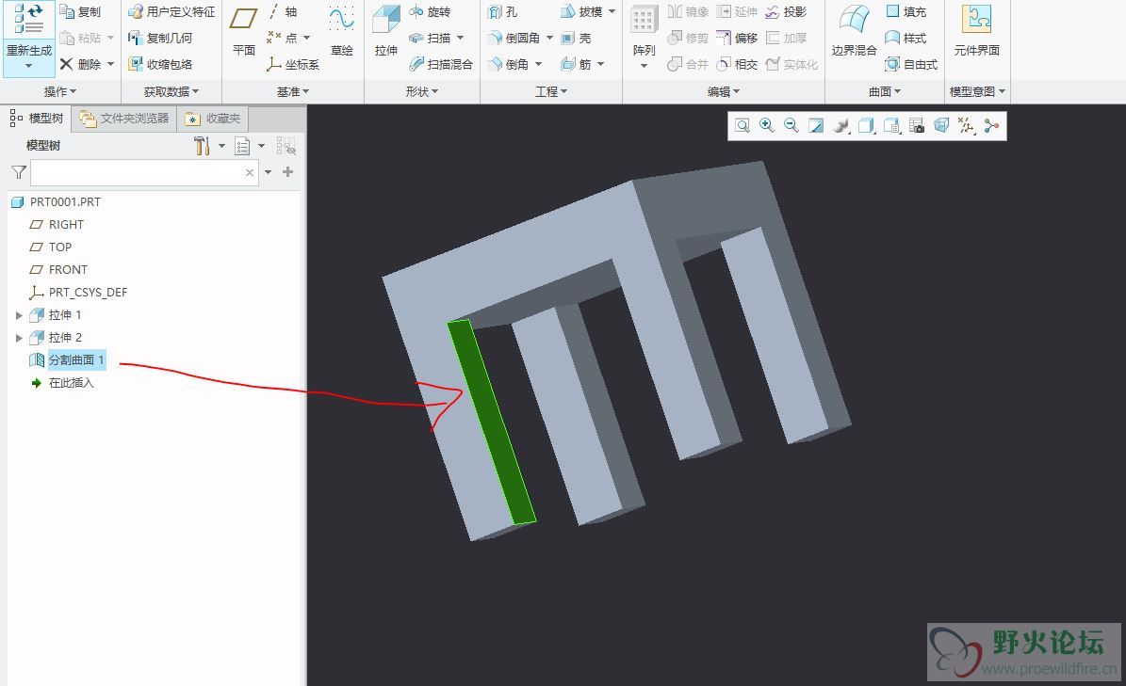Select the Extrude (拉伸) tool
The width and height of the screenshot is (1126, 686).
pyautogui.click(x=386, y=31)
